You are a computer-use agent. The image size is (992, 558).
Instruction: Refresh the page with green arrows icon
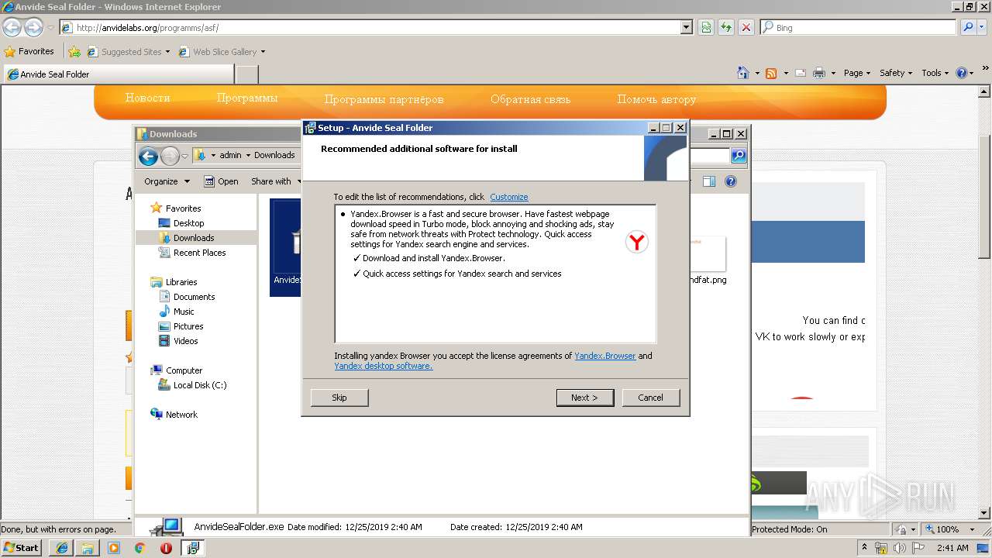(726, 27)
